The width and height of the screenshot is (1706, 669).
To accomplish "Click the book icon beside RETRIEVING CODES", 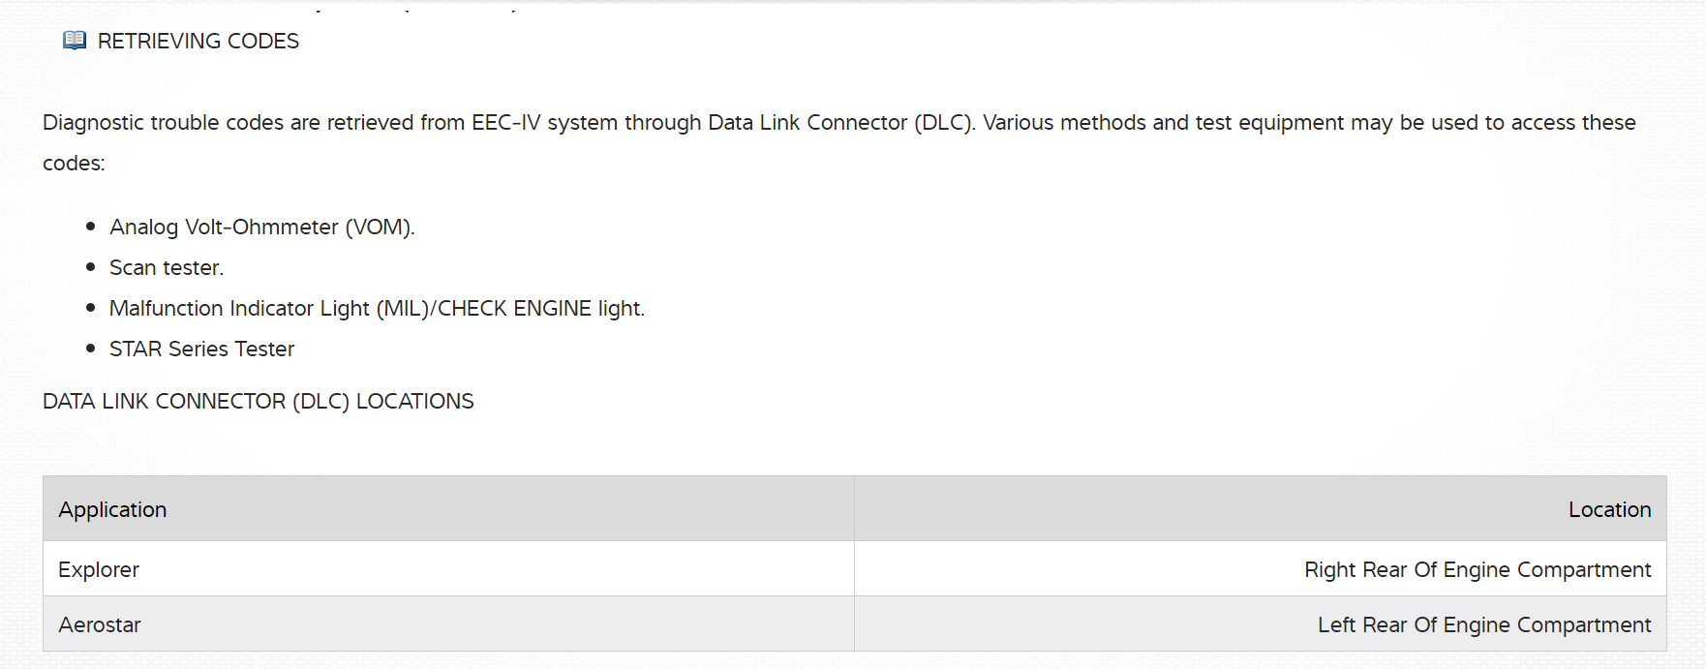I will (x=75, y=41).
